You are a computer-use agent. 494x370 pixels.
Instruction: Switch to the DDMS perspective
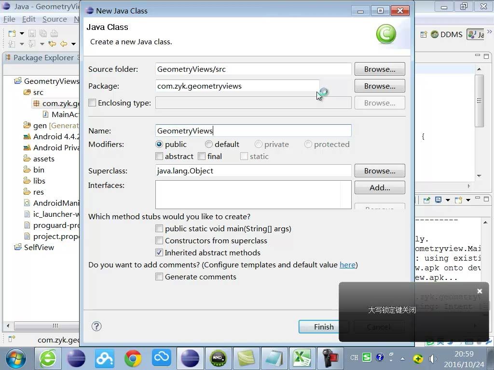pos(447,34)
